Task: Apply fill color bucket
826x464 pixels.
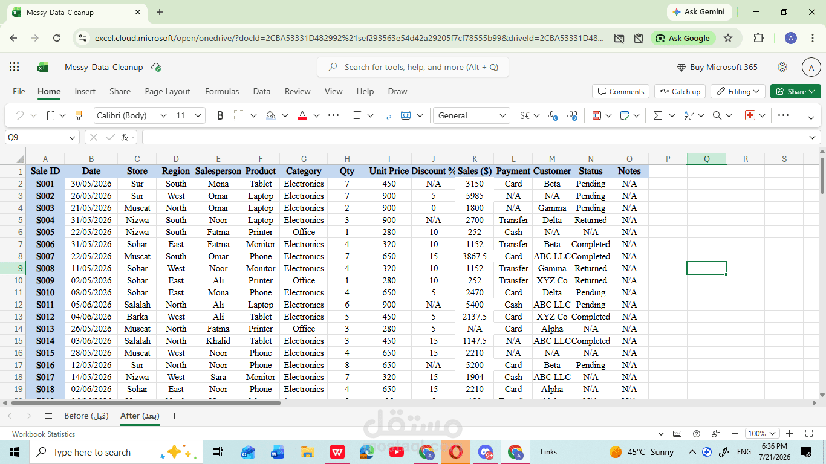Action: [271, 115]
